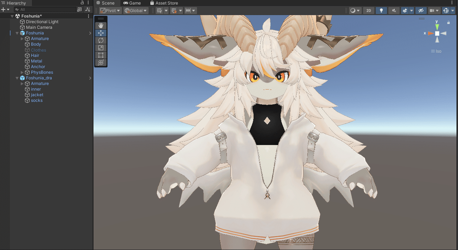The height and width of the screenshot is (250, 458).
Task: Select the Move tool
Action: pyautogui.click(x=101, y=33)
